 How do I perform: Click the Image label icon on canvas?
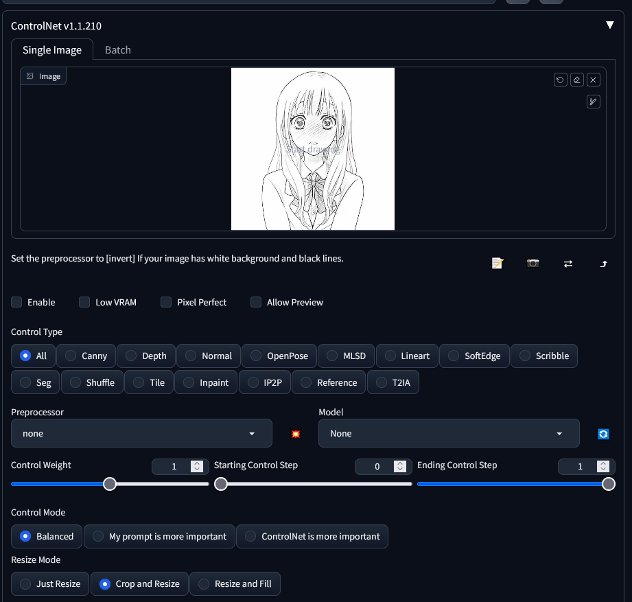point(30,76)
